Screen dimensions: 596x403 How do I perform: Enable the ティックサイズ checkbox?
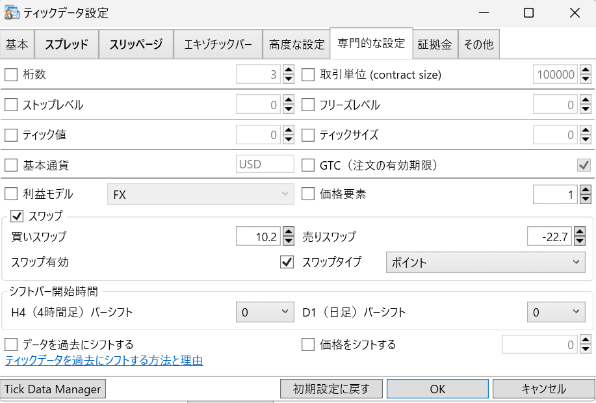308,135
